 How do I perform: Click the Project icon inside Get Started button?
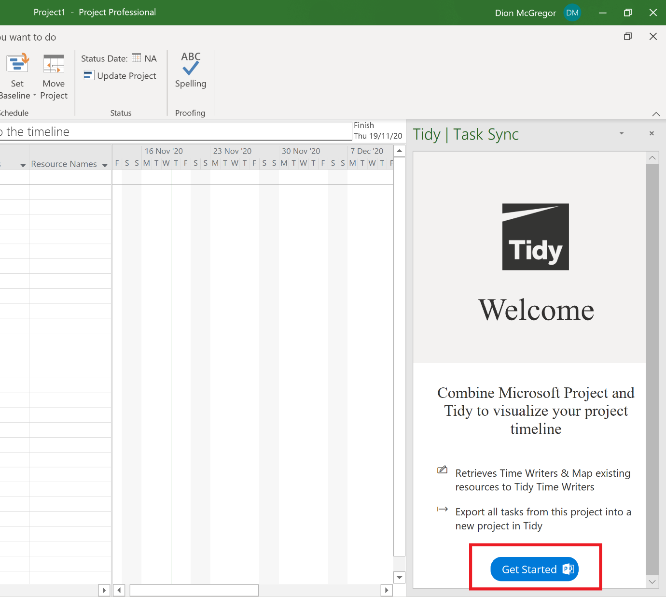(x=568, y=569)
